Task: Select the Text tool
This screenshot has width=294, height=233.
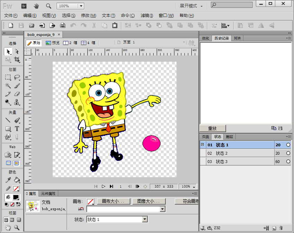Action: pyautogui.click(x=17, y=129)
